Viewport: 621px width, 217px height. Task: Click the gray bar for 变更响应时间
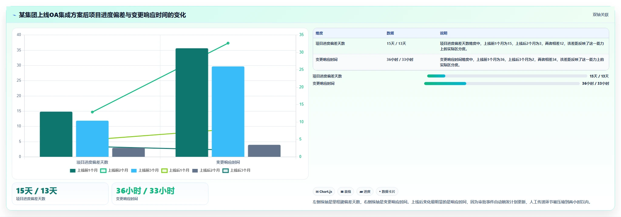(x=264, y=151)
